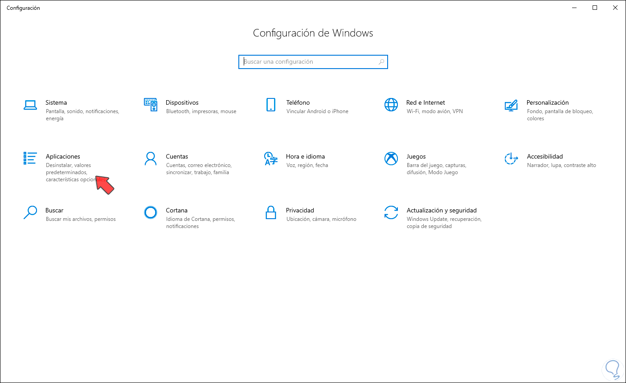Click the Juegos Xbox icon
The width and height of the screenshot is (626, 383).
[x=391, y=159]
